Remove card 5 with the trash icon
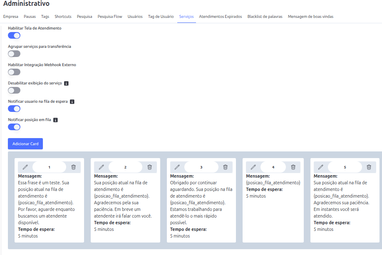Viewport: 382px width, 255px height. [x=369, y=167]
